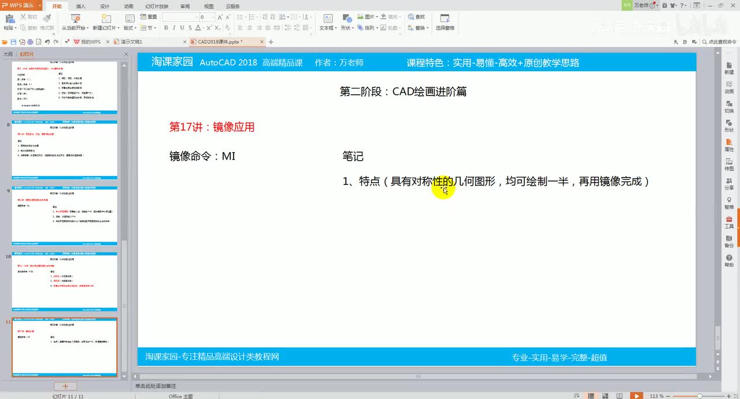Screen dimensions: 740x399
Task: Open the Cloud Services (云服务) tab
Action: [233, 6]
